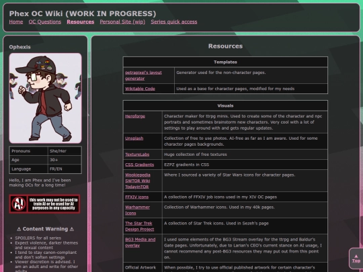Select the She/Her pronouns cell
This screenshot has width=363, height=272.
[65, 151]
